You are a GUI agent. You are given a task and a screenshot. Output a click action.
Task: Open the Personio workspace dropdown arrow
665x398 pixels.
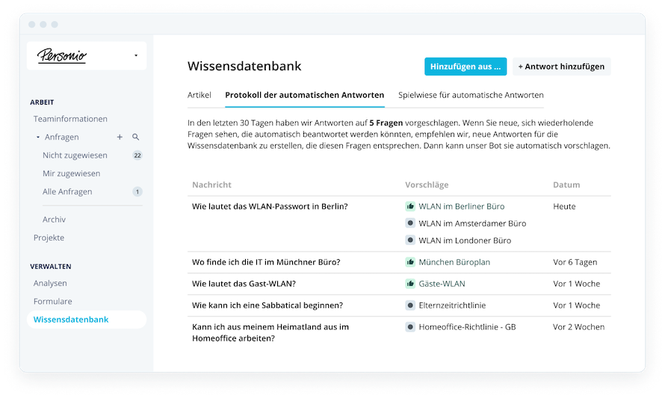(136, 55)
